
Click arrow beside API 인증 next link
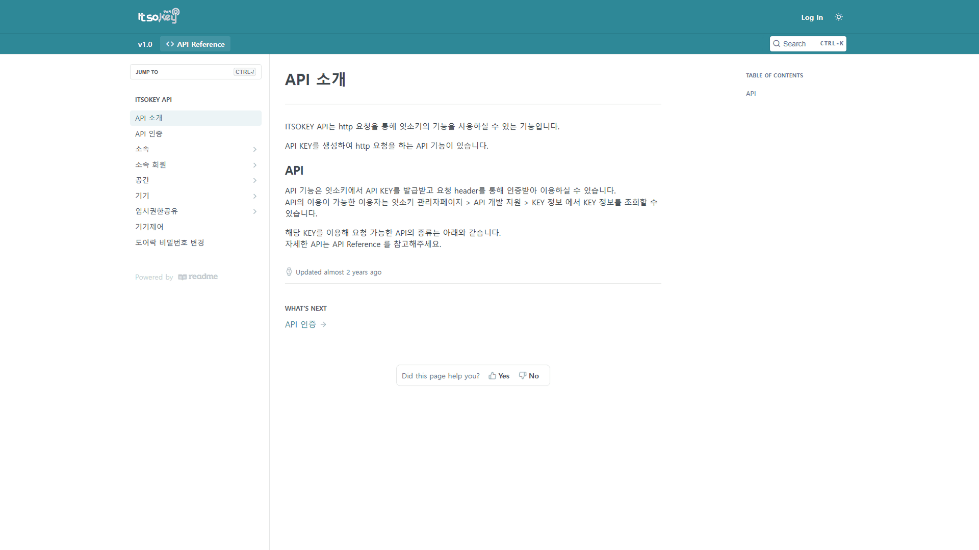click(x=323, y=324)
